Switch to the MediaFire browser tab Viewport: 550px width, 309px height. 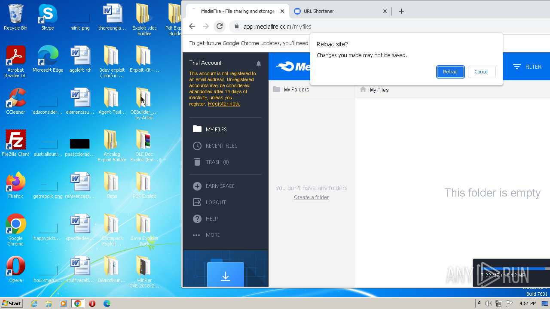pyautogui.click(x=237, y=11)
